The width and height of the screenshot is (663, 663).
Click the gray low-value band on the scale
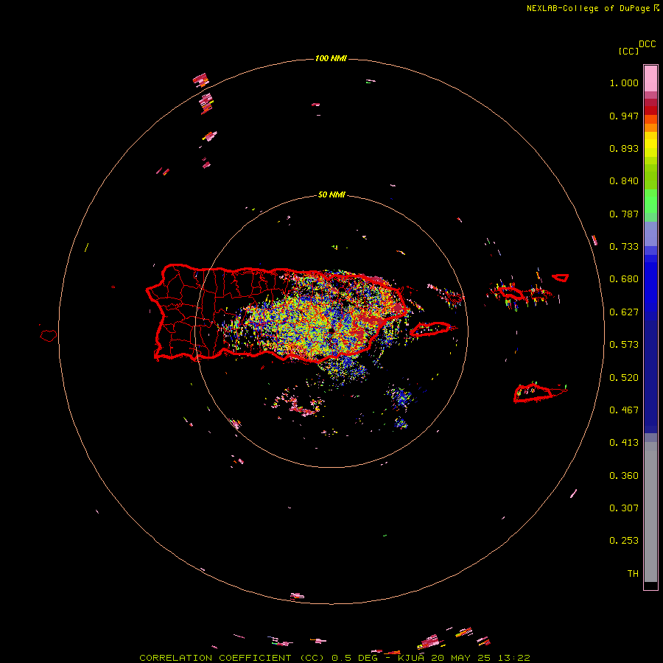(x=650, y=512)
